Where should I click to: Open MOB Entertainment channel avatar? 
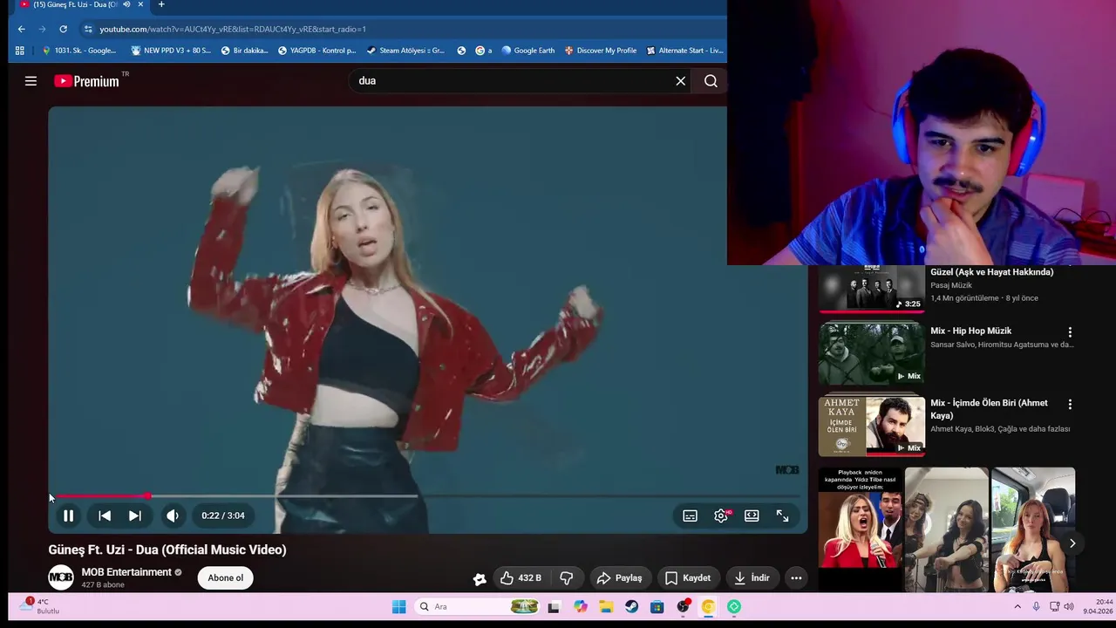coord(61,577)
